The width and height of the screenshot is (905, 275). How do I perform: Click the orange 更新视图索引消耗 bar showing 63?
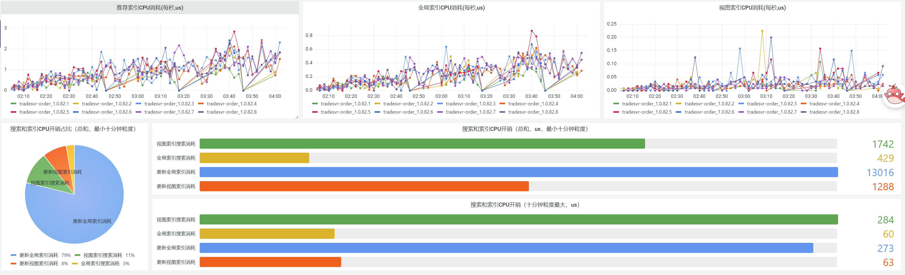[270, 262]
